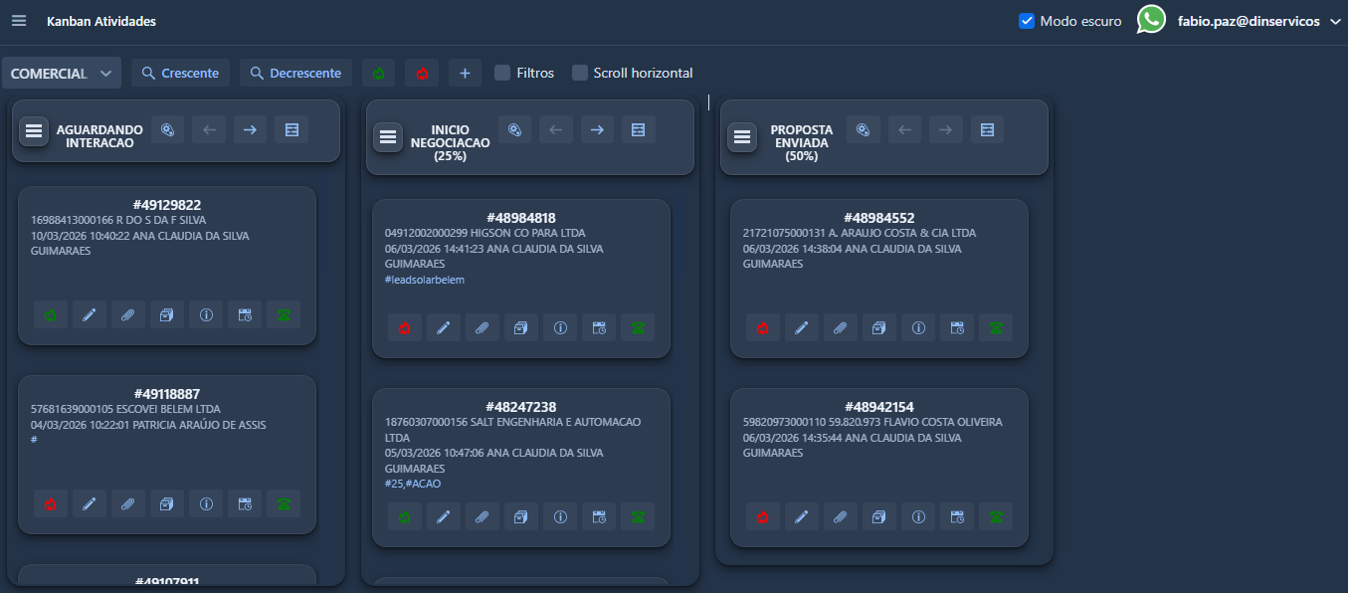Click the green phone icon on card #48984552
Viewport: 1348px width, 593px height.
click(996, 327)
